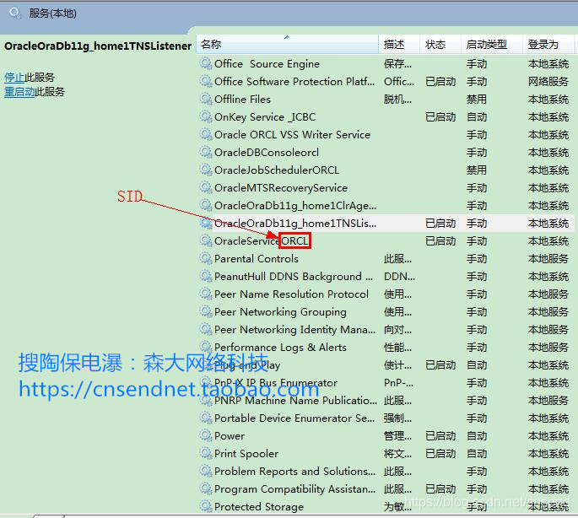Sort services by the 启动类型 column header
This screenshot has width=578, height=518.
[x=492, y=45]
